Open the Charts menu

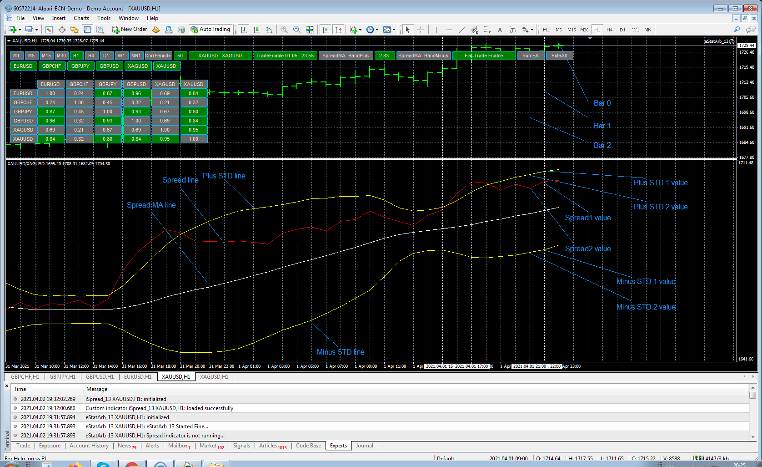81,18
